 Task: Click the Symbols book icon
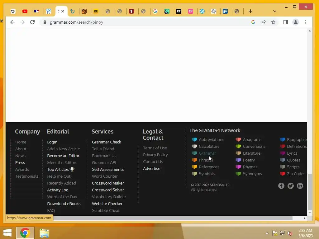(x=194, y=174)
